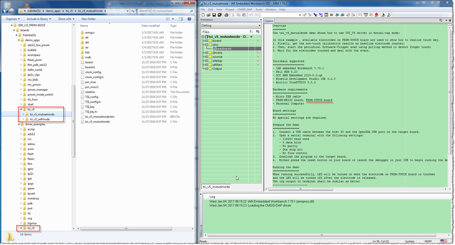Click the Make build icon in IAR toolbar
This screenshot has width=455, height=245.
pyautogui.click(x=366, y=15)
